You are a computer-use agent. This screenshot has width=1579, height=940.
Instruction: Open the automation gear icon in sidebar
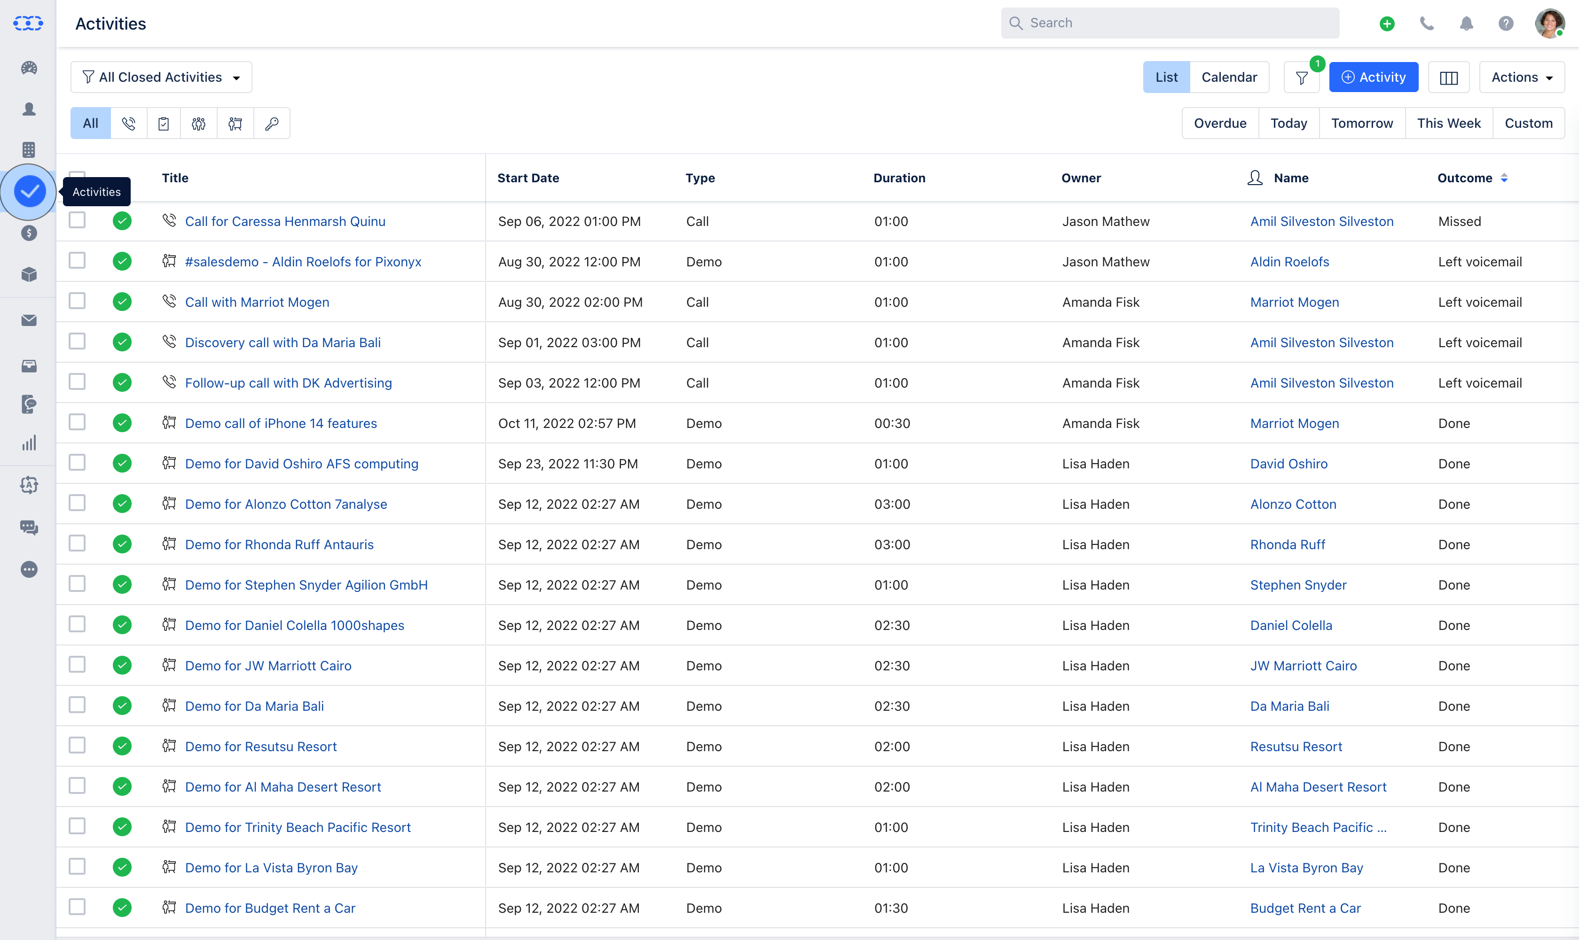tap(29, 485)
